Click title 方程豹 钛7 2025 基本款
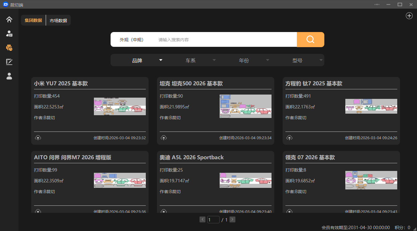The height and width of the screenshot is (231, 417). pyautogui.click(x=314, y=83)
